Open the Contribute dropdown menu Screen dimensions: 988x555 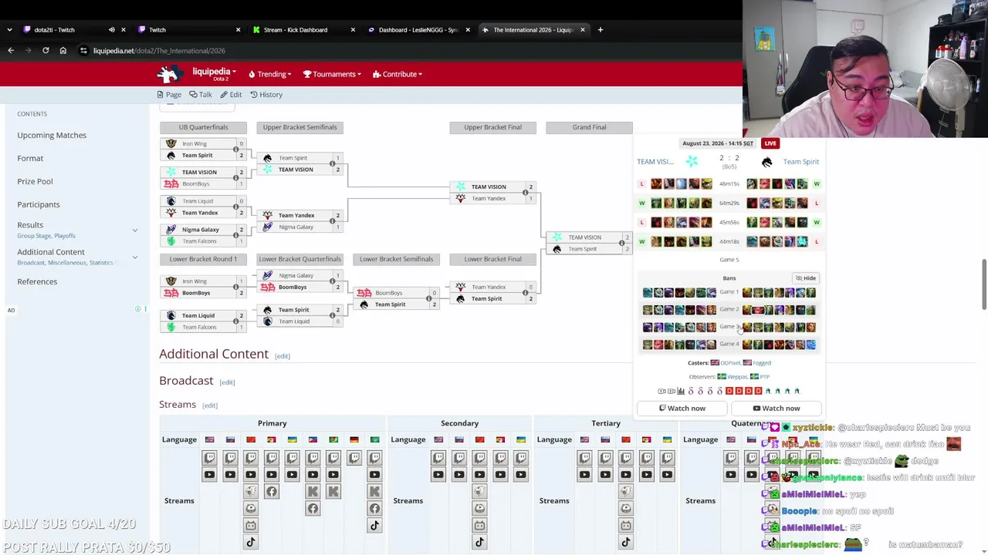(398, 74)
